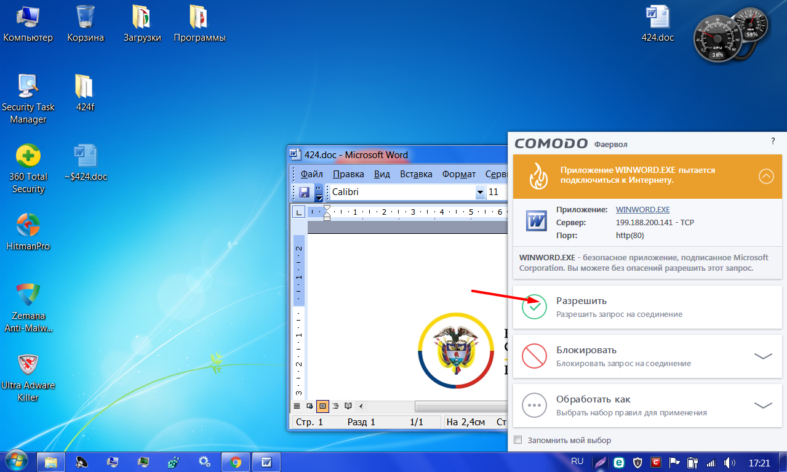Click Обработать как button

pos(647,405)
